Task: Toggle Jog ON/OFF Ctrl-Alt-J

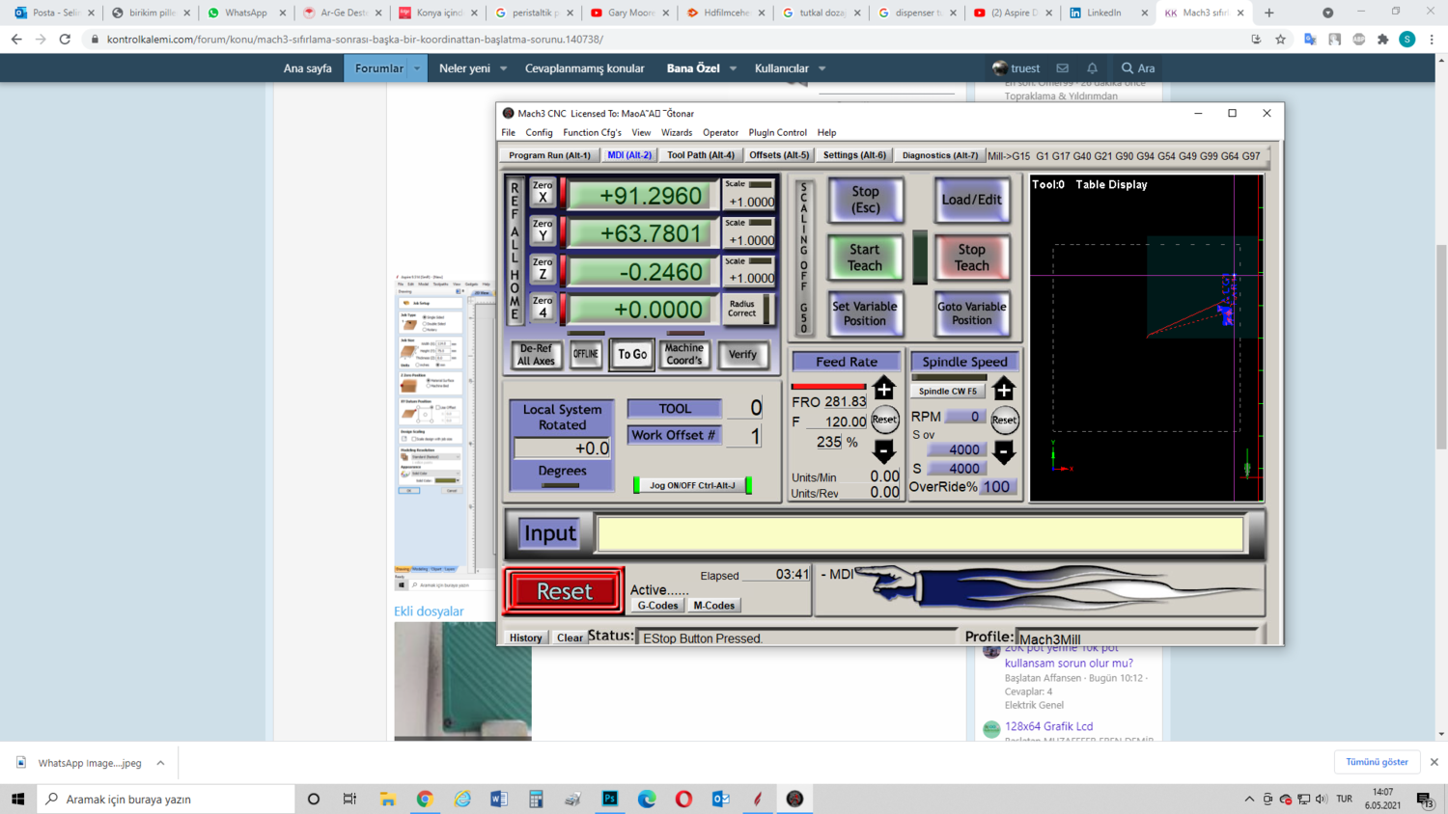Action: click(x=692, y=485)
